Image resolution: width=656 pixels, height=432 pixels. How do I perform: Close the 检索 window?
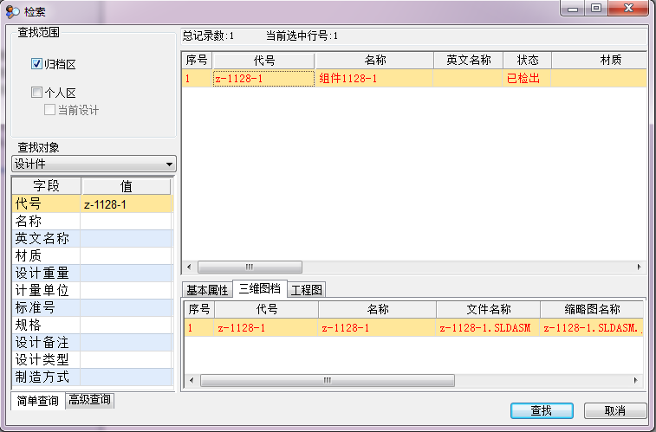tap(628, 8)
